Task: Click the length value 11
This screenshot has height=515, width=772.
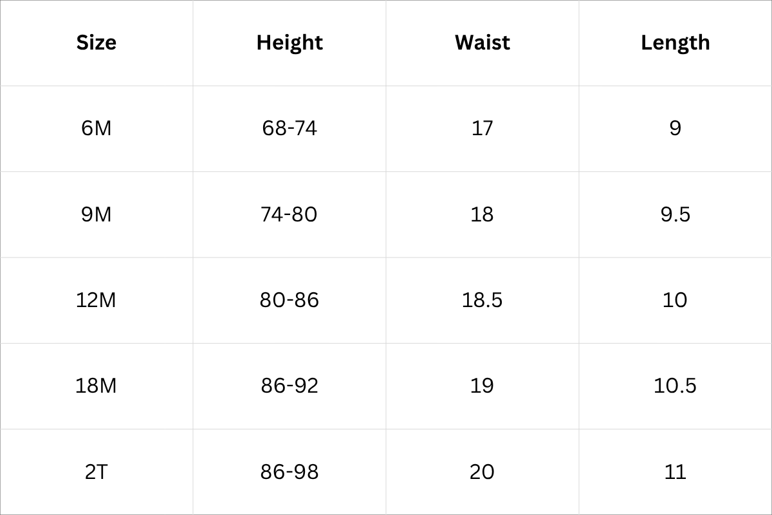Action: click(x=675, y=472)
